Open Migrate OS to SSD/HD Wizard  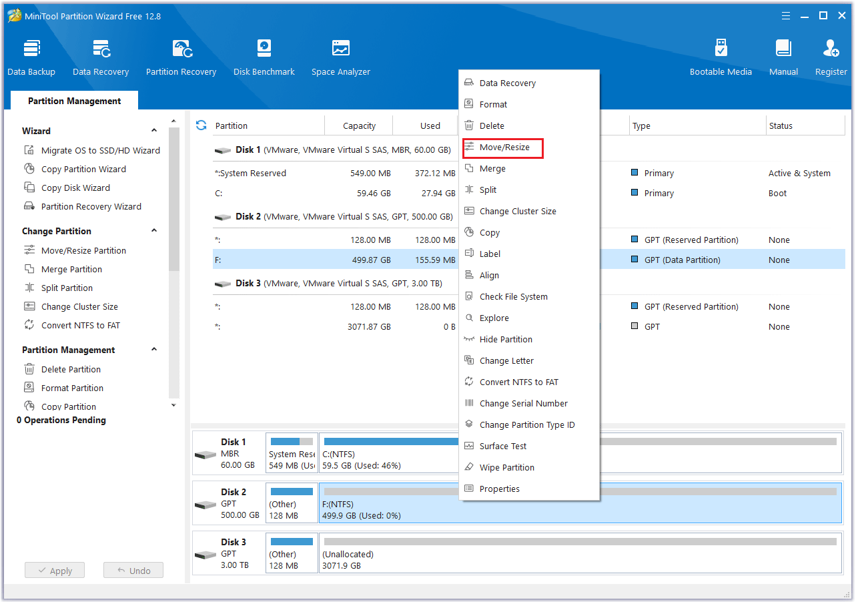point(100,151)
